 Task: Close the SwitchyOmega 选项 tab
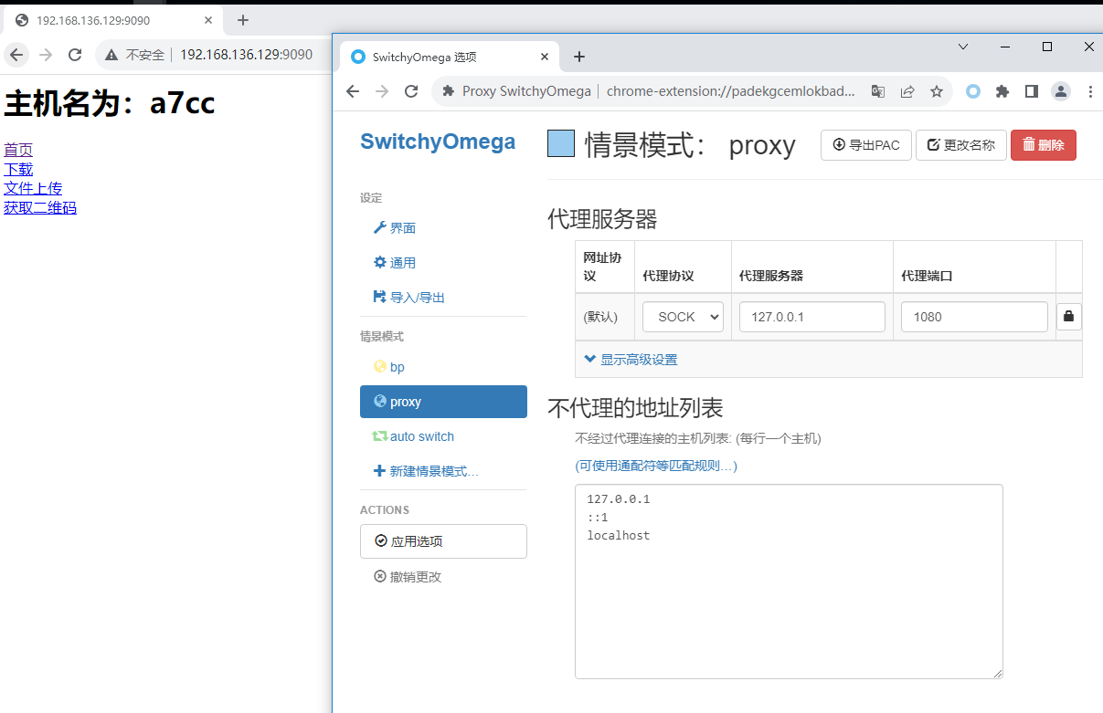[546, 57]
